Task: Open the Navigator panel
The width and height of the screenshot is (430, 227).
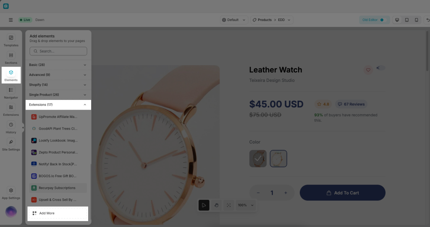Action: tap(11, 93)
